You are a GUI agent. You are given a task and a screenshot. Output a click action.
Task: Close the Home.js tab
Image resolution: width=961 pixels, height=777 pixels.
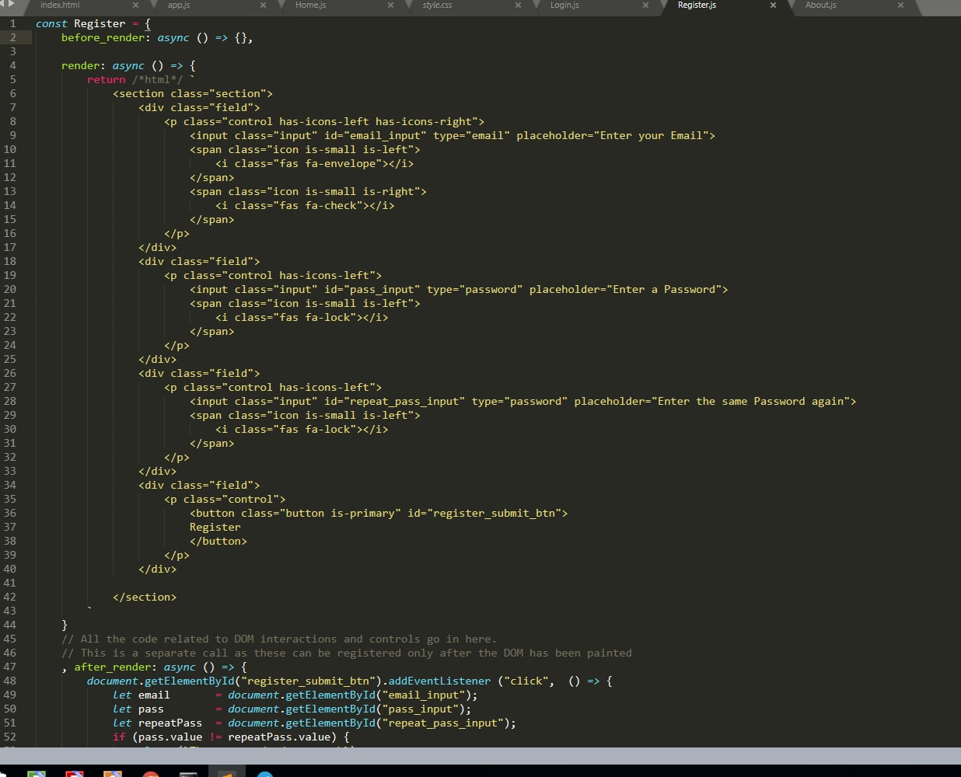(390, 5)
